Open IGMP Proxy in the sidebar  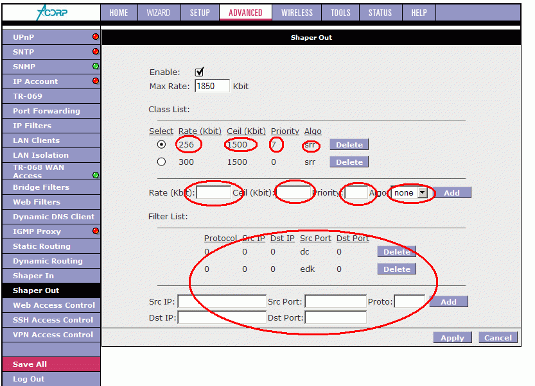[51, 231]
